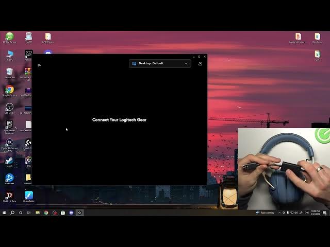The width and height of the screenshot is (330, 247).
Task: Open Cortana circle on taskbar
Action: (x=21, y=213)
